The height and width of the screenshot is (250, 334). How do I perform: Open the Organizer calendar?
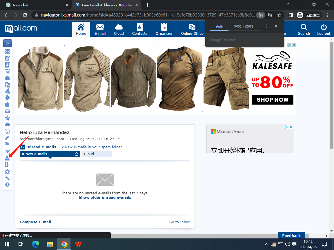point(164,29)
